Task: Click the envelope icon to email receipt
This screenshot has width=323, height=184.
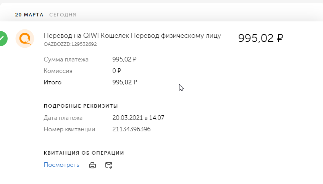Action: point(109,165)
